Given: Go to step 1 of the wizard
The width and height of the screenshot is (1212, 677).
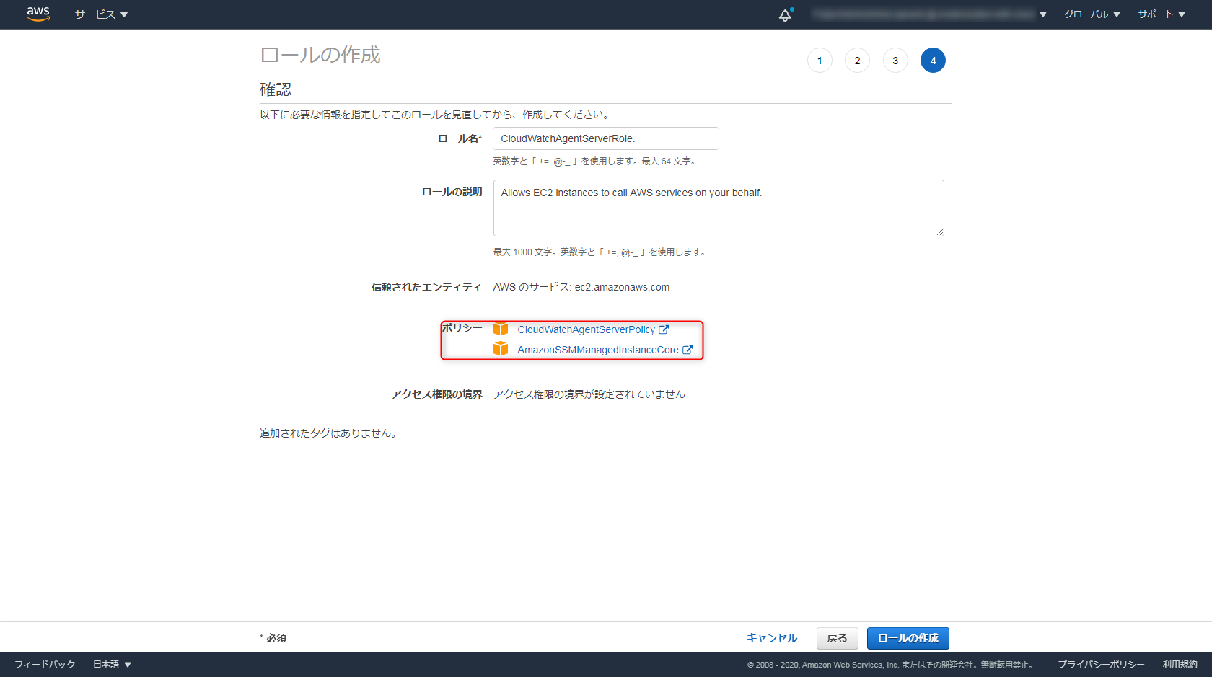Looking at the screenshot, I should (820, 61).
